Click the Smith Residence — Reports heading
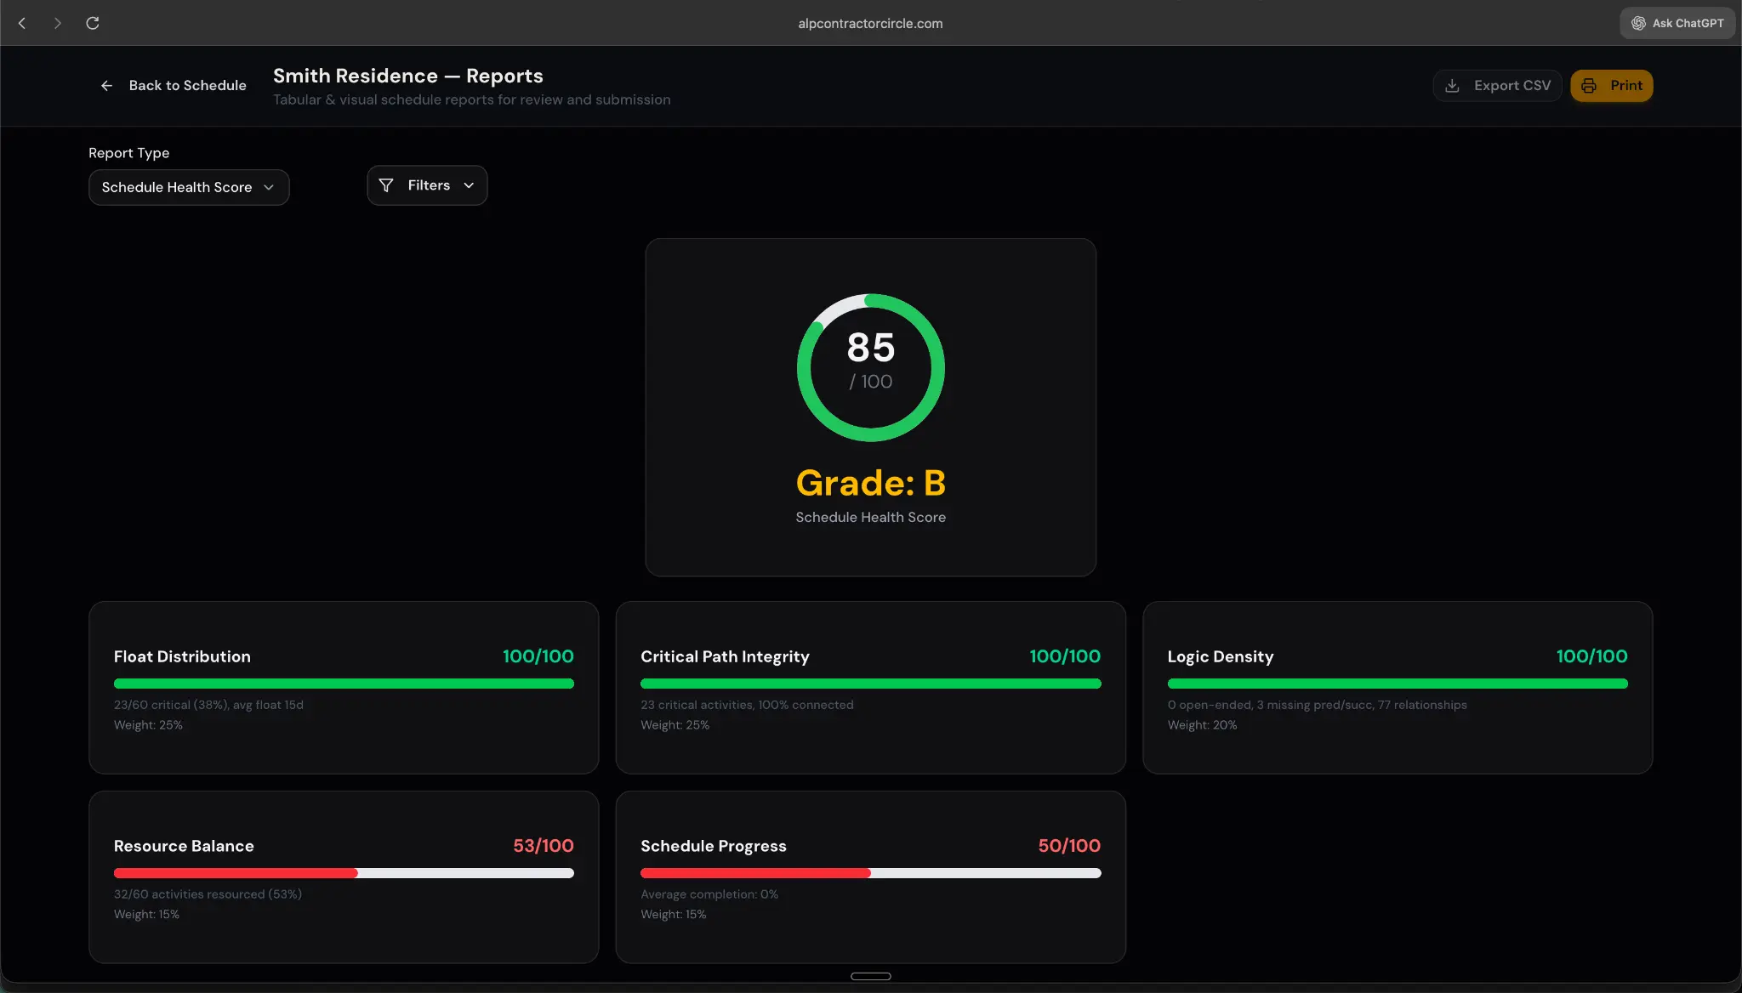 [408, 76]
